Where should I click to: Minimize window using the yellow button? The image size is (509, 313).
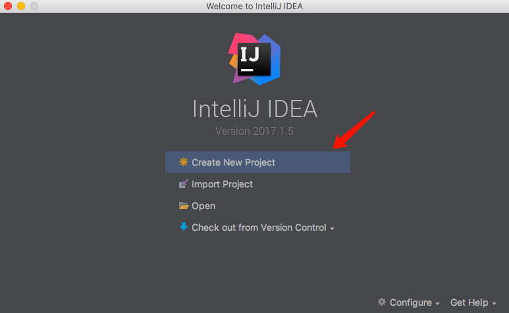[21, 6]
